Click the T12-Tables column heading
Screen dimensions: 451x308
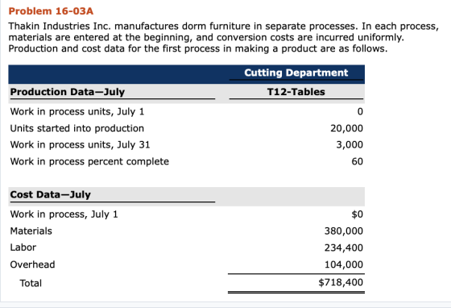point(296,92)
